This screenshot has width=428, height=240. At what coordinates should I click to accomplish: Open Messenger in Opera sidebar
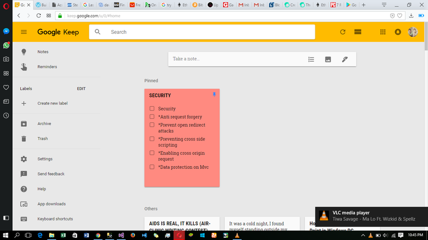point(6,31)
